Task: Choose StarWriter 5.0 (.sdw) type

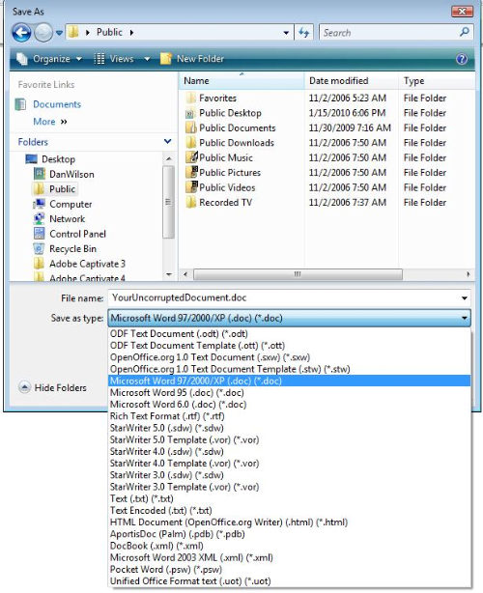Action: pos(290,428)
